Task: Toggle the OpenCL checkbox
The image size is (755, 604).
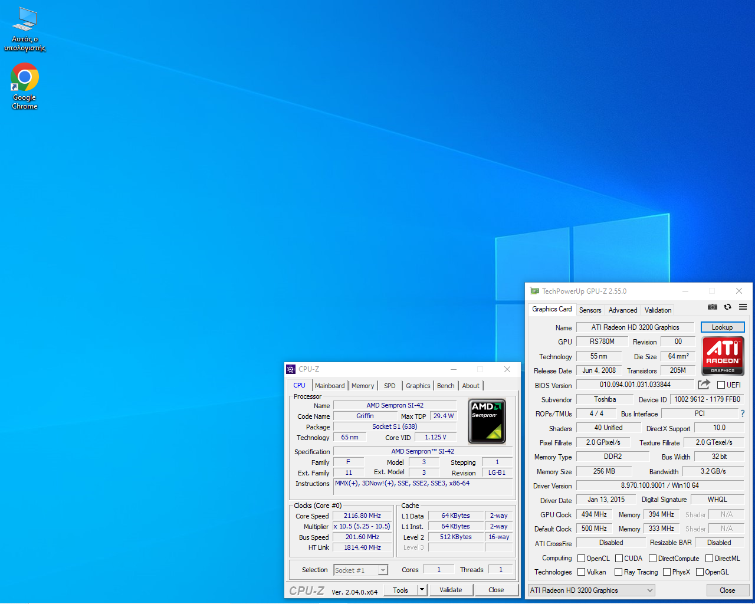Action: [x=581, y=559]
